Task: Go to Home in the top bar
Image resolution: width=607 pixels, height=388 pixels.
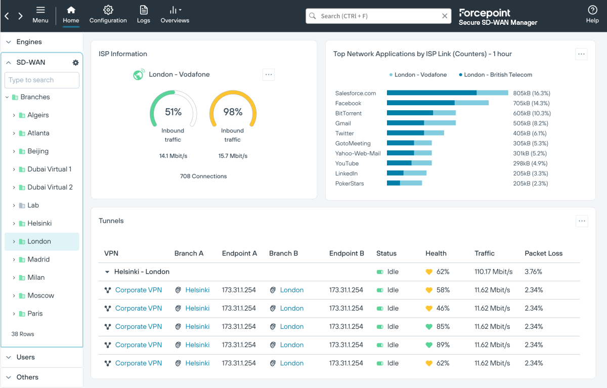Action: (71, 15)
